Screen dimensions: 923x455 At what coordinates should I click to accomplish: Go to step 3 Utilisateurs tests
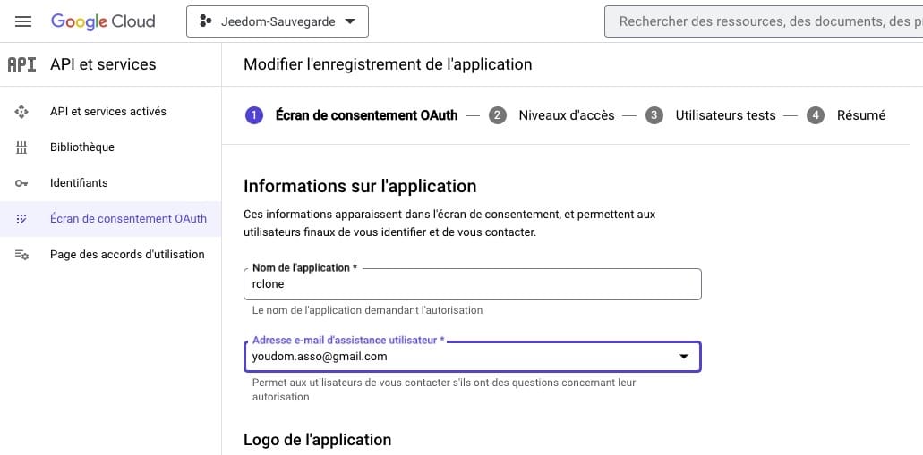click(x=711, y=115)
